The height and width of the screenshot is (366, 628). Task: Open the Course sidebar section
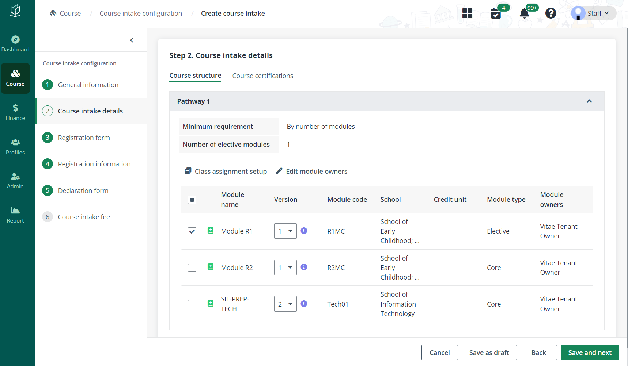[x=15, y=78]
